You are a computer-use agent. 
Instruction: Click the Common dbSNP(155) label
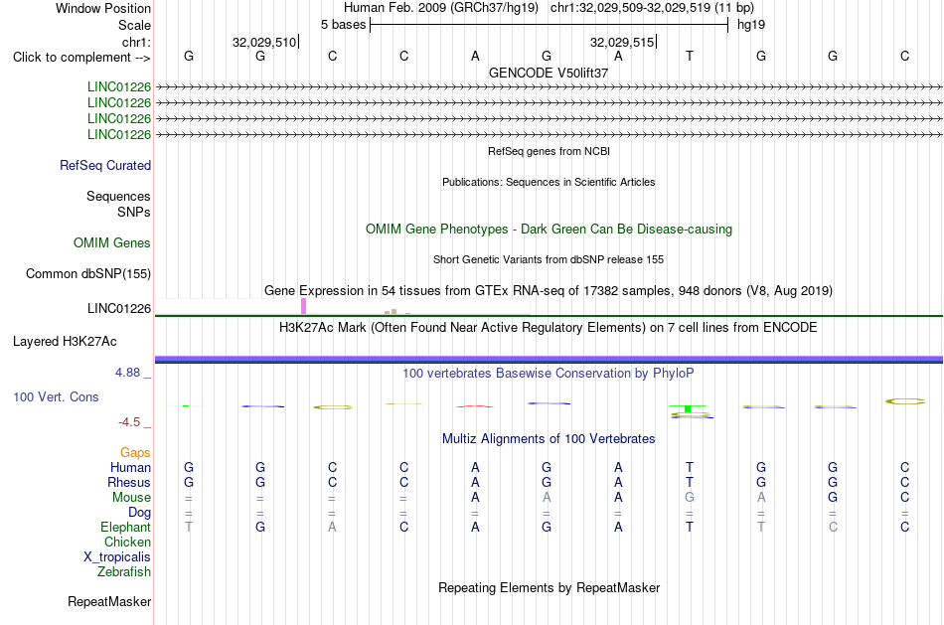(88, 274)
